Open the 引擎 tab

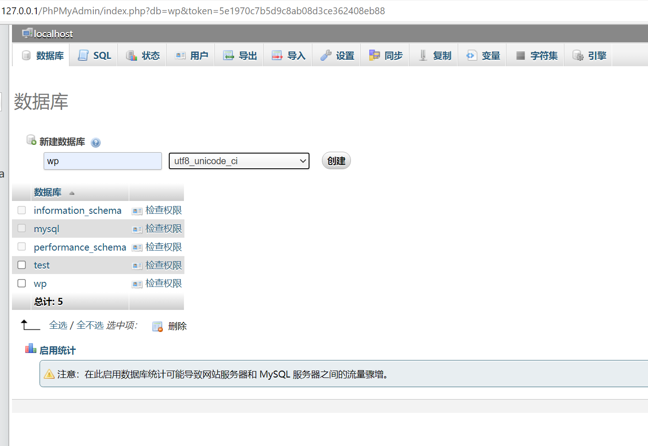[x=588, y=55]
